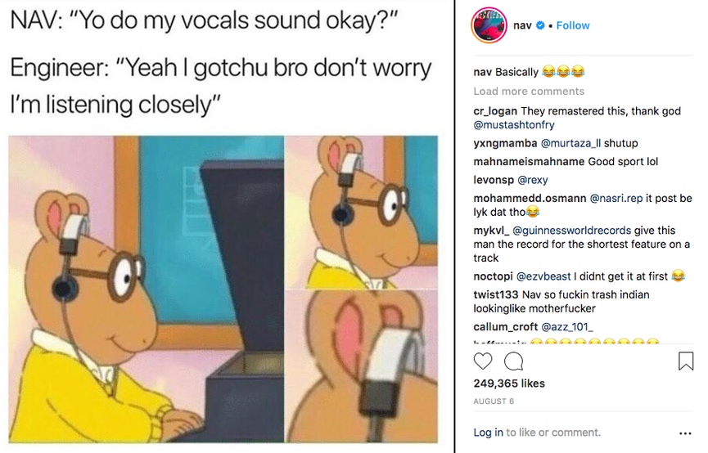Visit the twist133 commenter profile
708x453 pixels.
[x=496, y=294]
